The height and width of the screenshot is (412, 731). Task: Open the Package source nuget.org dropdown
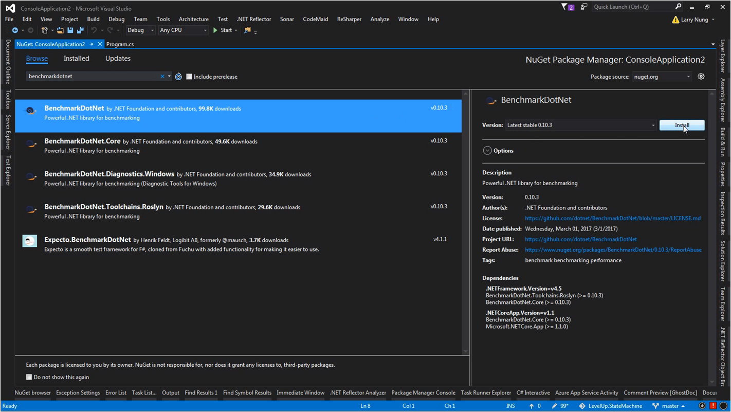(x=662, y=77)
